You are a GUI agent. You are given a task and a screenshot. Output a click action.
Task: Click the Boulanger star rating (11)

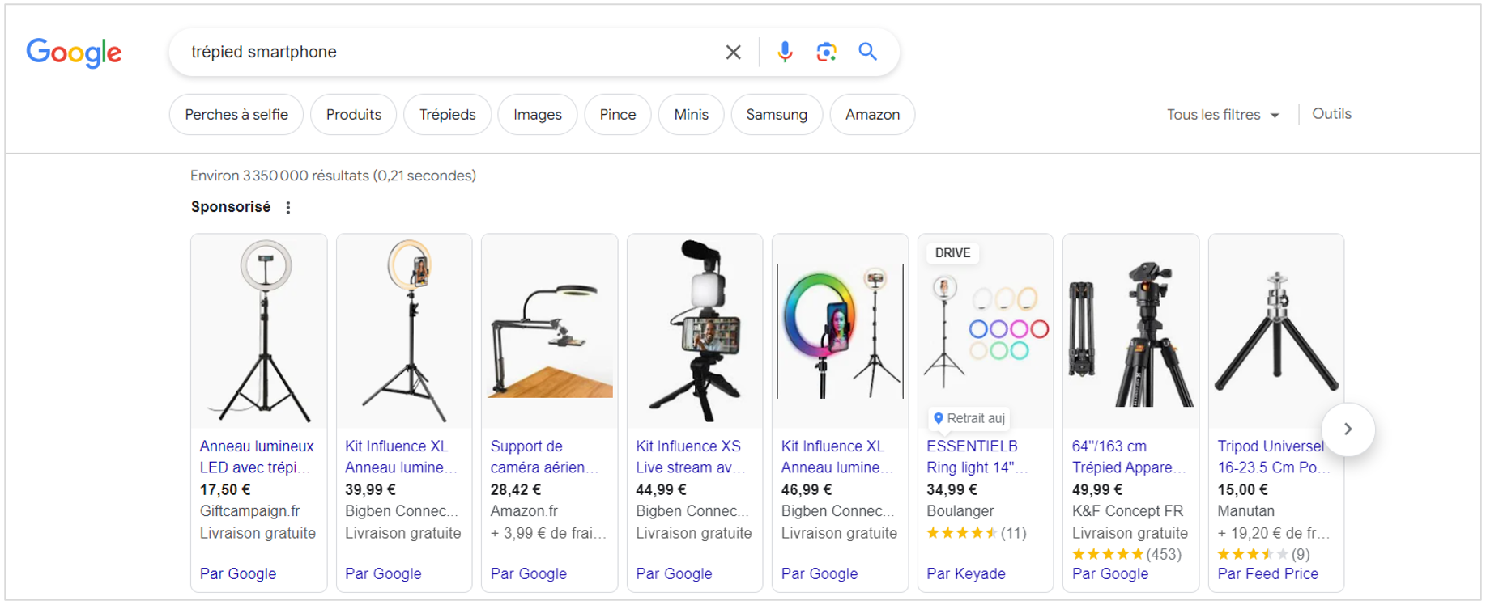tap(977, 533)
